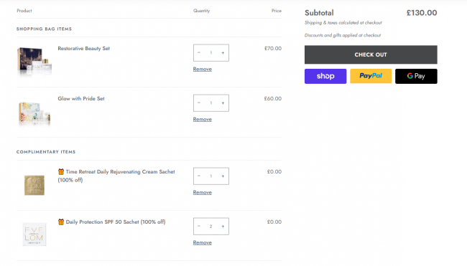Remove Glow with Pride Set from bag
Image resolution: width=467 pixels, height=266 pixels.
tap(202, 120)
